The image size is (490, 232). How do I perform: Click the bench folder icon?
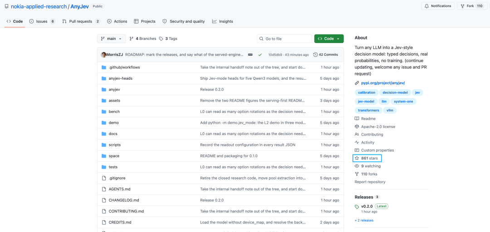tap(104, 111)
